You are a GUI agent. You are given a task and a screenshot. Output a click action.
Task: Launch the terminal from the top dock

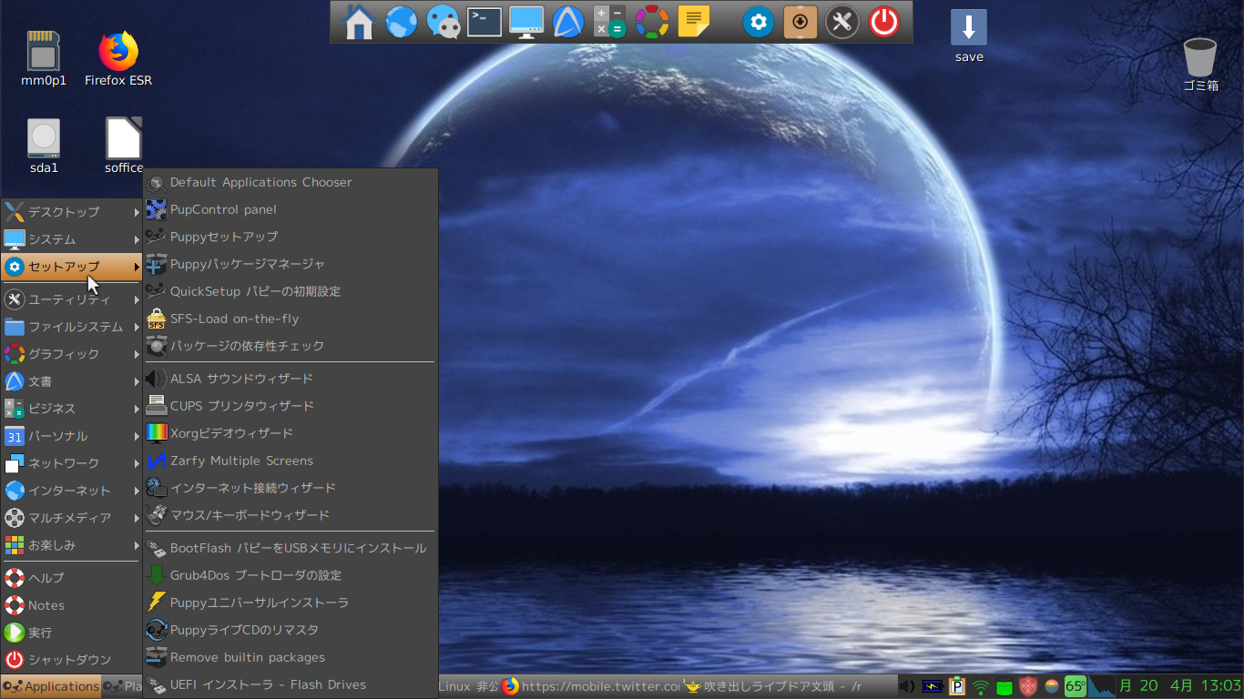coord(484,22)
